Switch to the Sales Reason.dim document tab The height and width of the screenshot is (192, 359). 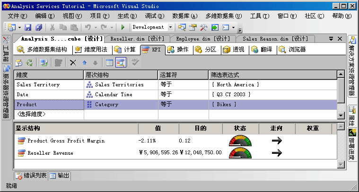tap(275, 39)
